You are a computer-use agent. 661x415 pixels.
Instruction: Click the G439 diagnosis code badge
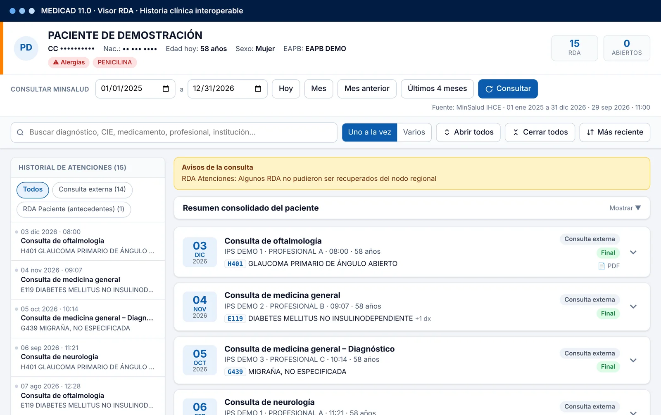(x=235, y=372)
